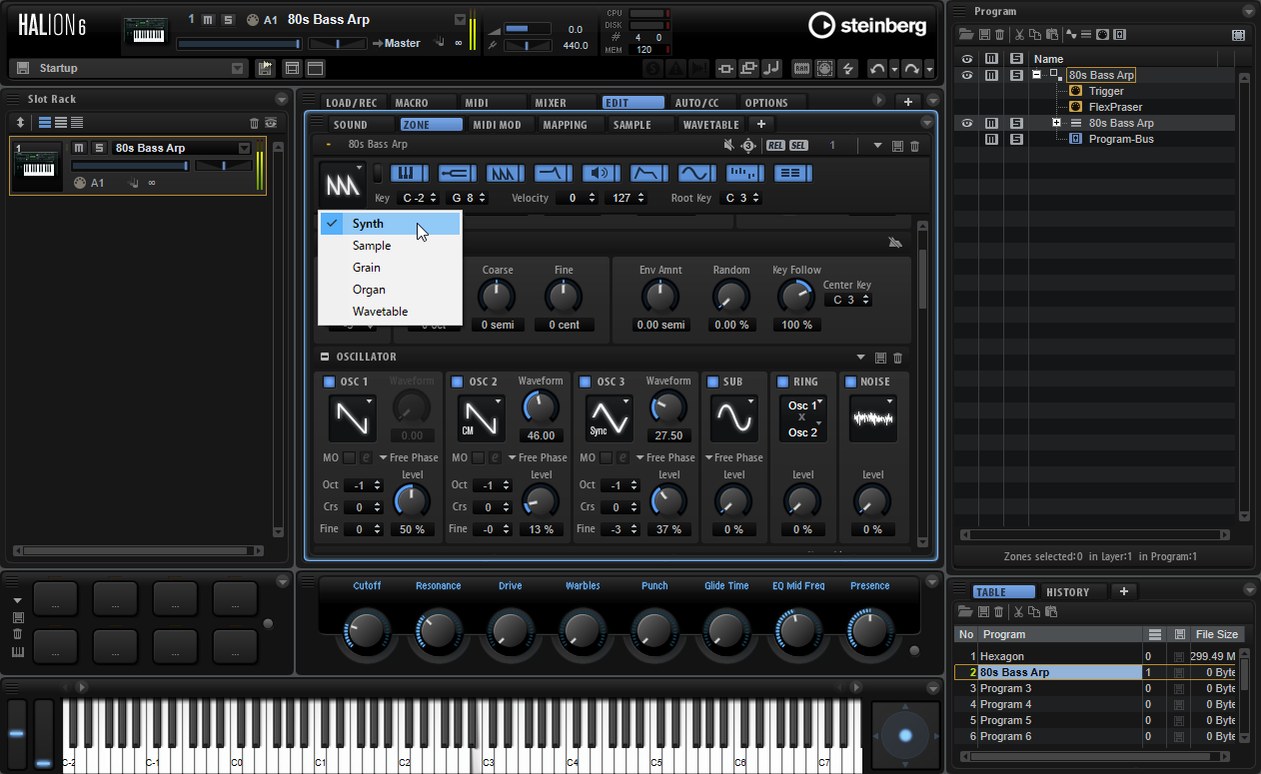Image resolution: width=1261 pixels, height=774 pixels.
Task: Collapse the 80s Bass Arp program tree node
Action: (x=1037, y=75)
